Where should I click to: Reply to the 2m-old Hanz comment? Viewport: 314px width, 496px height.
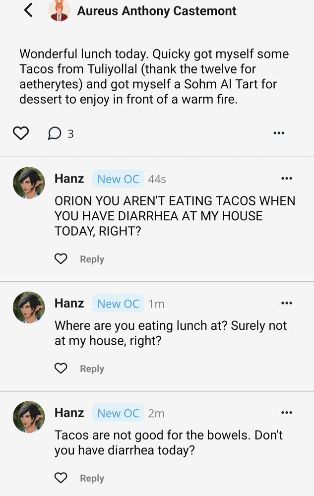92,478
